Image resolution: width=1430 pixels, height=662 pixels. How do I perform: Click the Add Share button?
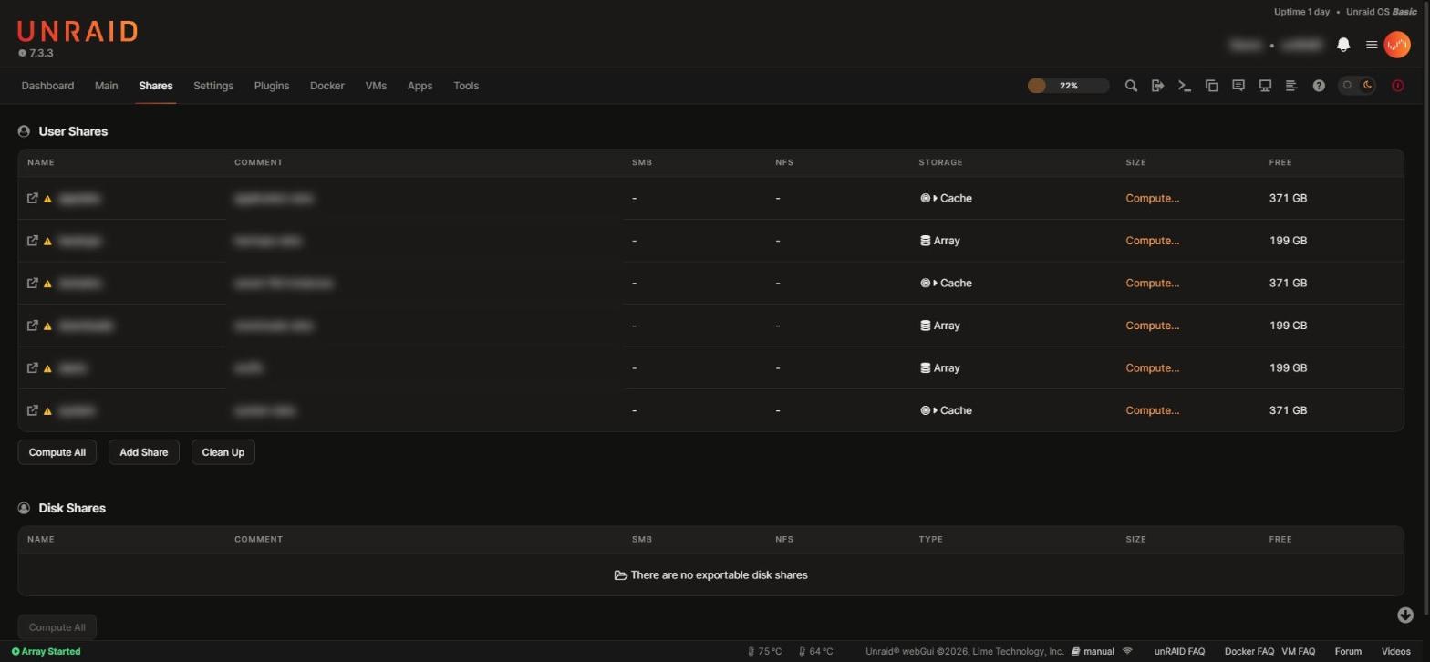tap(144, 452)
